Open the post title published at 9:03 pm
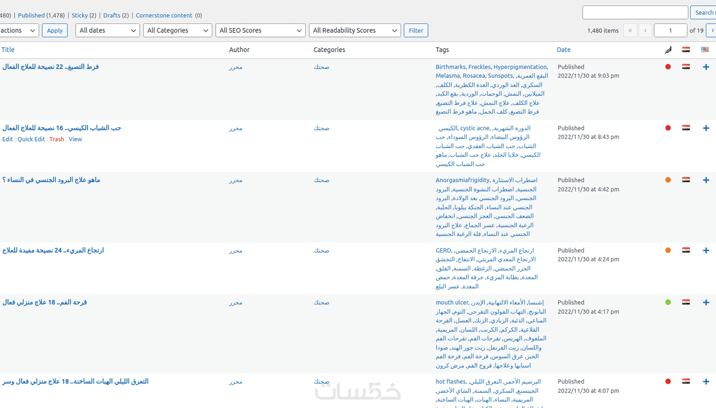 pyautogui.click(x=51, y=67)
